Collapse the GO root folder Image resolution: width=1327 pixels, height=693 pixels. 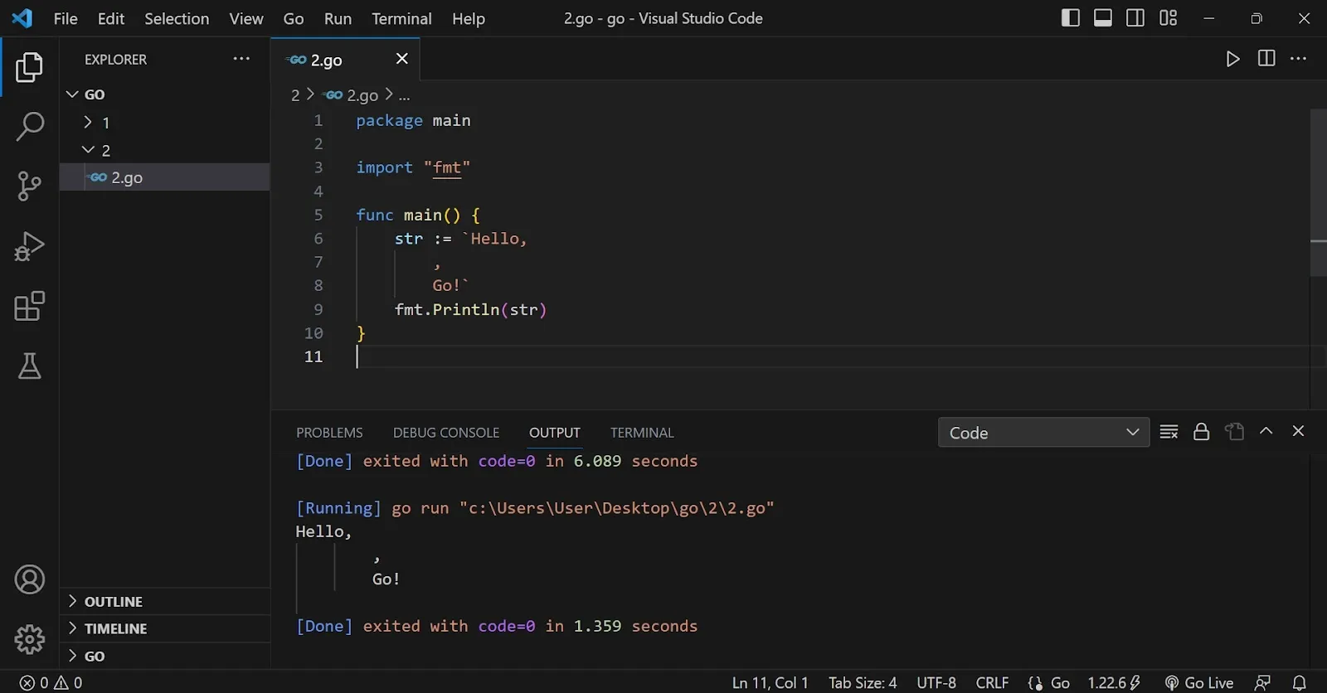(164, 94)
